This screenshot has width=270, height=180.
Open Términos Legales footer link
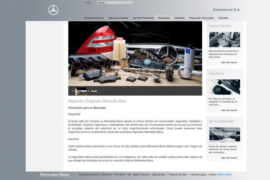click(198, 175)
